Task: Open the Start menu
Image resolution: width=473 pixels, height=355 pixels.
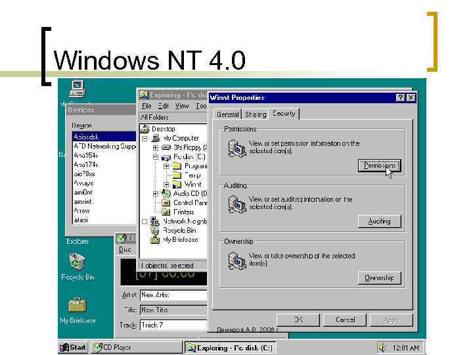Action: tap(73, 348)
